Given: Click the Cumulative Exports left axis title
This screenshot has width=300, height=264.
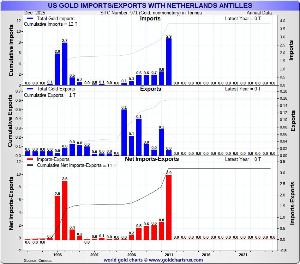Looking at the screenshot, I should tap(10, 121).
